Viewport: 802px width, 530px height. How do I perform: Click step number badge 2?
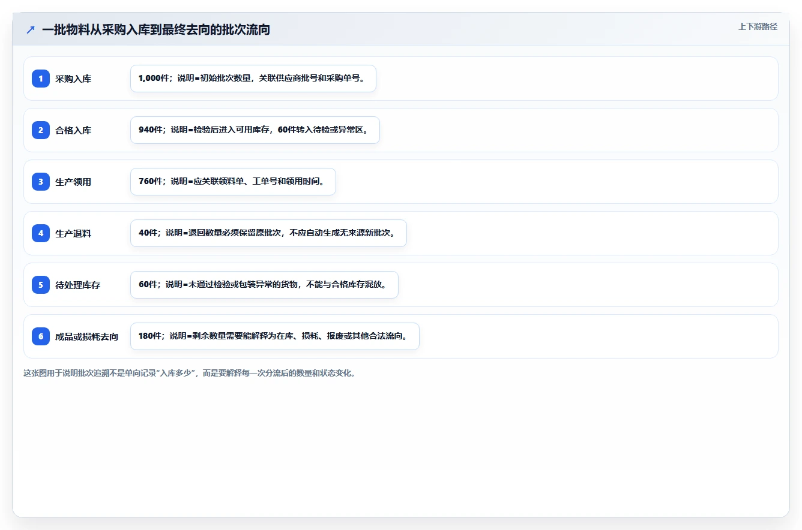(x=41, y=130)
